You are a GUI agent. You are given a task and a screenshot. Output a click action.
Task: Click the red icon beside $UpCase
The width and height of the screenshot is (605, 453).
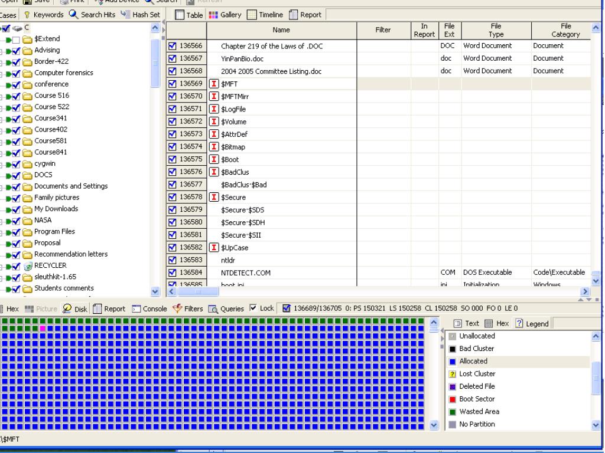pyautogui.click(x=214, y=247)
